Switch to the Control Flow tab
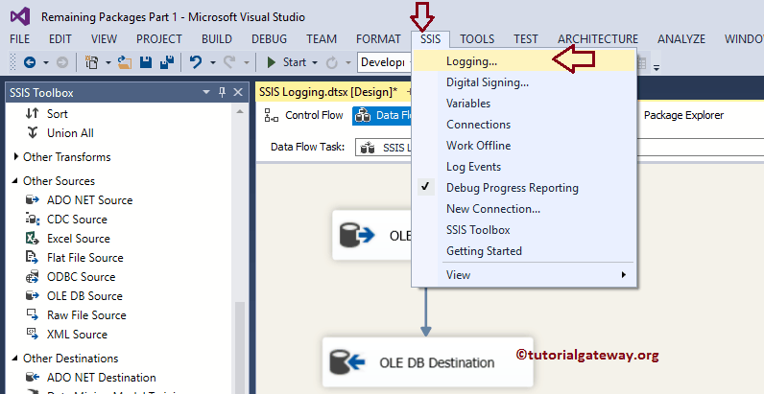This screenshot has width=764, height=394. click(304, 115)
